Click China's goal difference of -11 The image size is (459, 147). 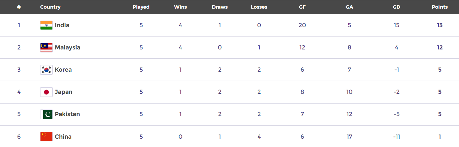(396, 137)
